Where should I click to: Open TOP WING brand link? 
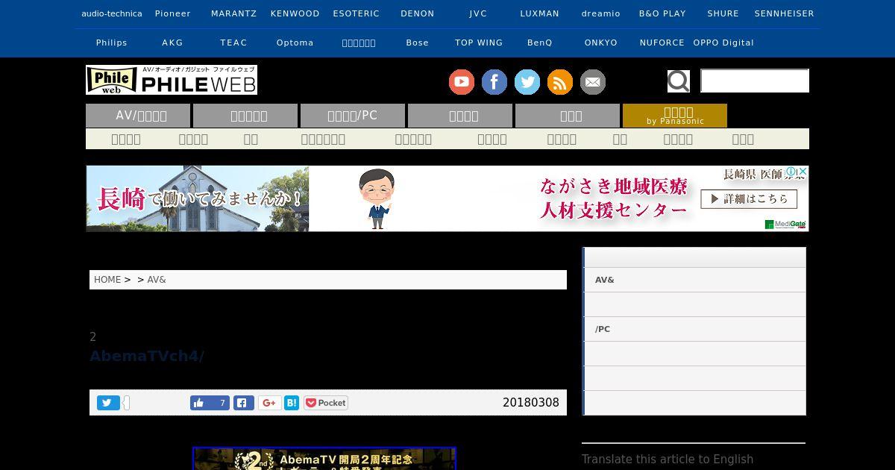point(479,43)
